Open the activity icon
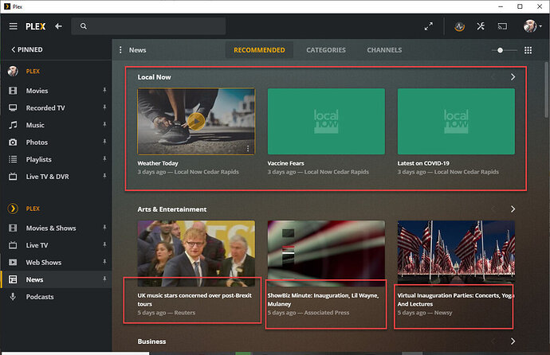550x355 pixels. click(x=459, y=26)
